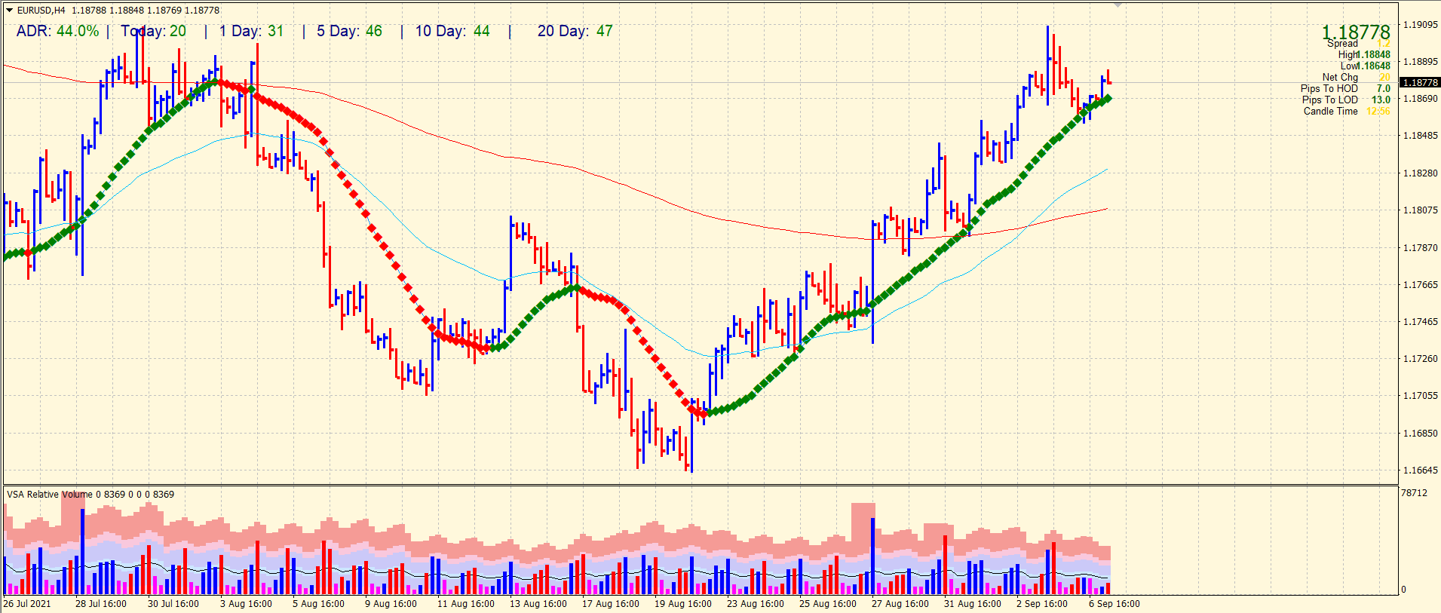Screen dimensions: 1441x613
Task: Click the 19 Aug 16:00 time label
Action: 683,604
